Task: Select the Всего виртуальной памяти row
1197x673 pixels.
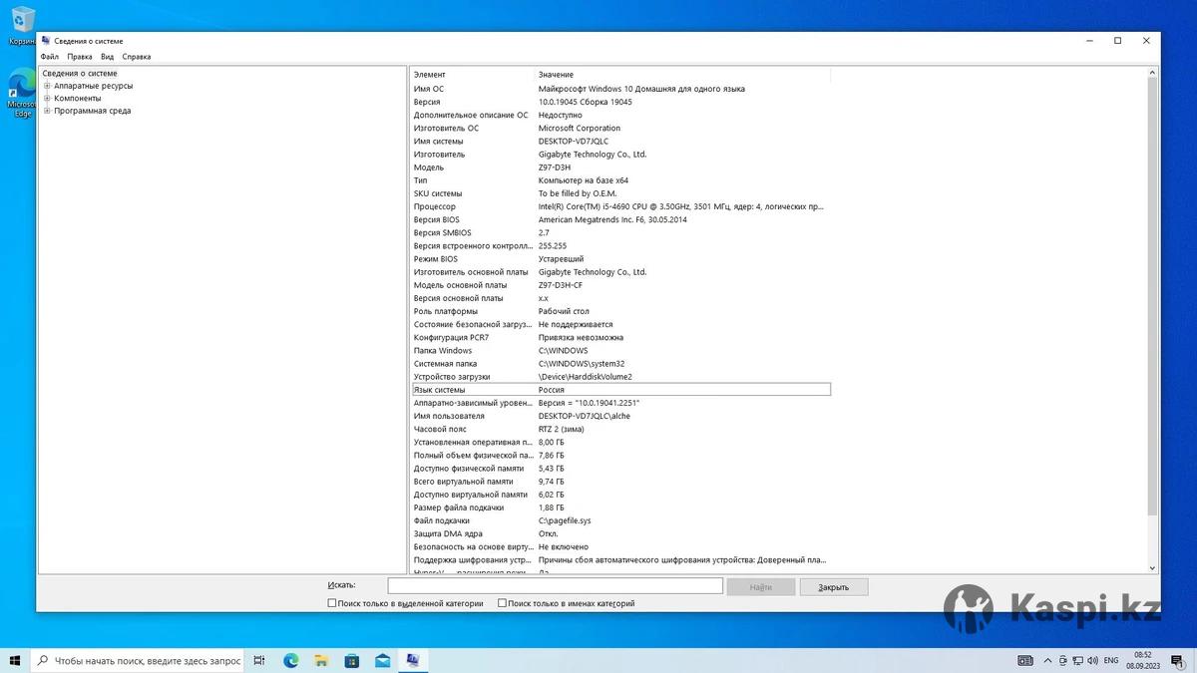Action: [620, 482]
